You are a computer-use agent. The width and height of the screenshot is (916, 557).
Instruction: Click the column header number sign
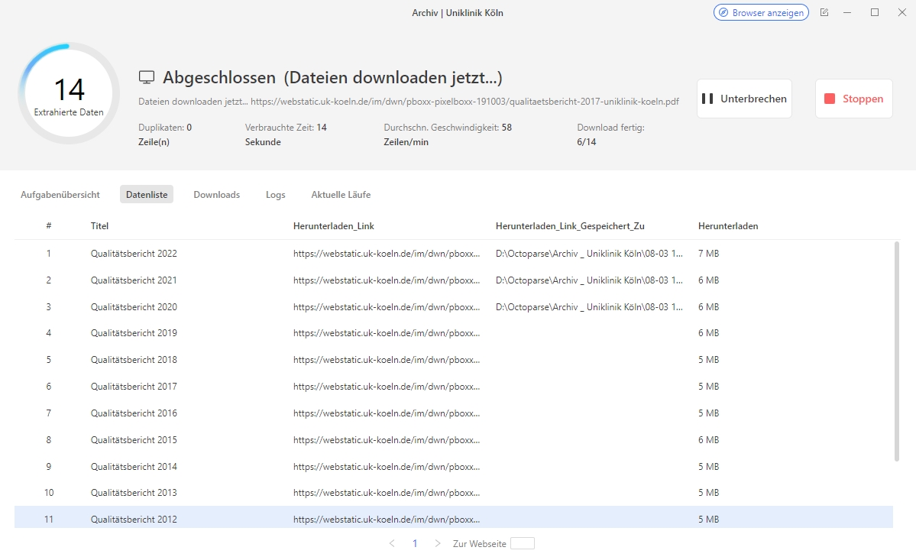click(x=48, y=226)
